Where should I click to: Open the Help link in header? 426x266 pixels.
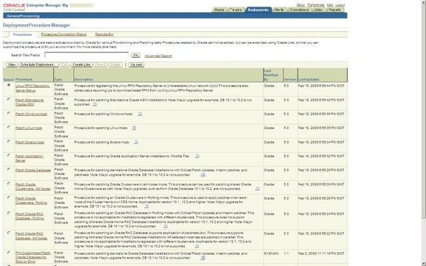point(330,5)
